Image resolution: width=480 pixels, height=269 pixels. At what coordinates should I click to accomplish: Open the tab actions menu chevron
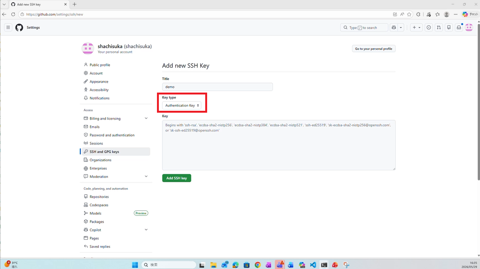[4, 4]
